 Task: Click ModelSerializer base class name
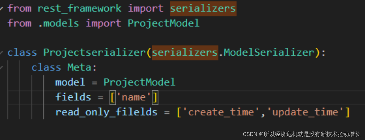(x=269, y=53)
